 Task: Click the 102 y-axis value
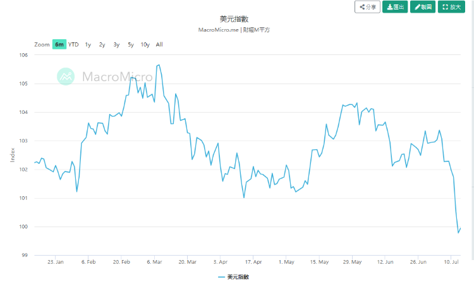click(23, 170)
